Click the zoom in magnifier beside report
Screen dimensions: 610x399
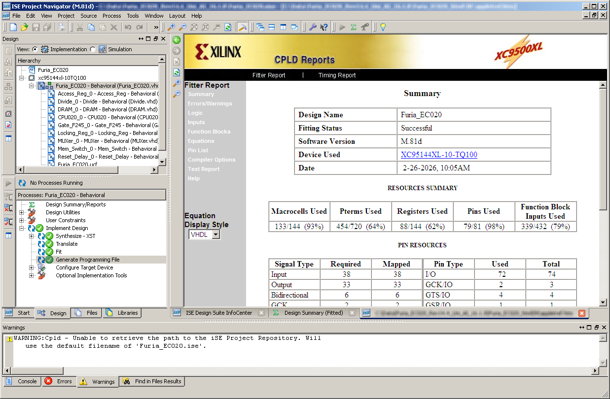pos(177,83)
